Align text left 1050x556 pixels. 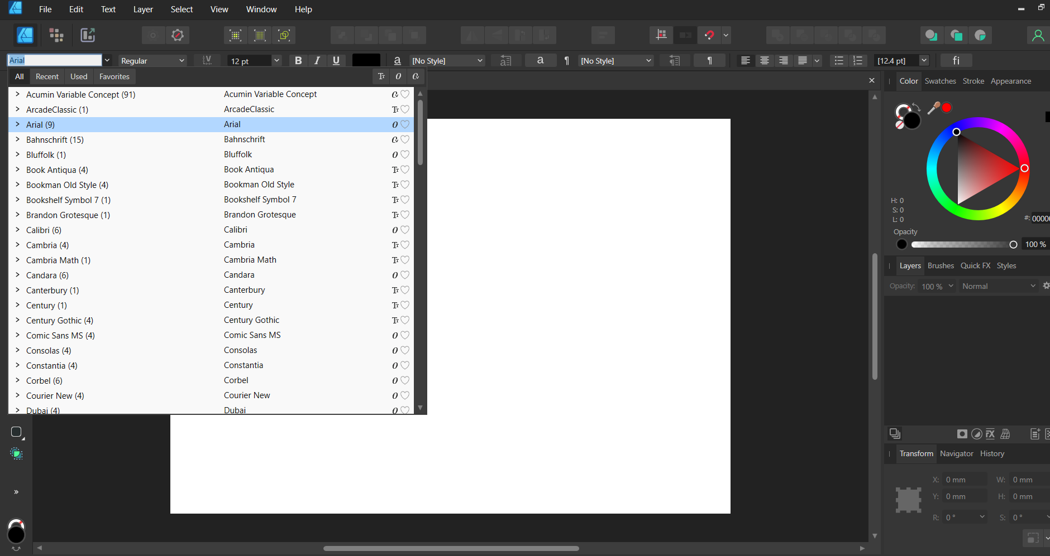[x=745, y=60]
